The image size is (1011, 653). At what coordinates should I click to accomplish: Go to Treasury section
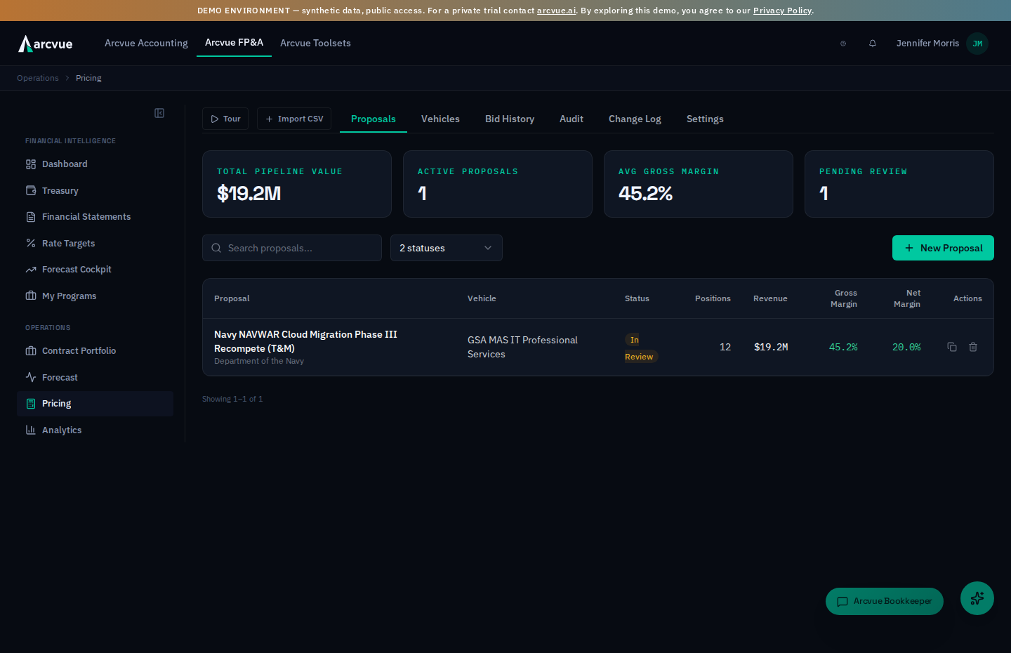[95, 190]
